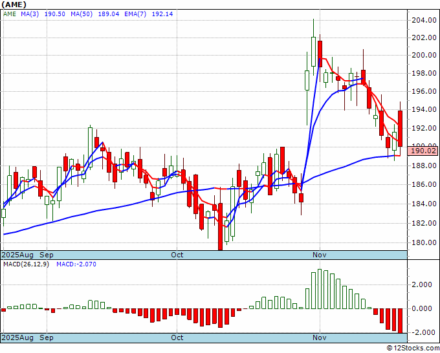Click Nov on the MACD panel date axis
The height and width of the screenshot is (353, 440).
pos(320,337)
